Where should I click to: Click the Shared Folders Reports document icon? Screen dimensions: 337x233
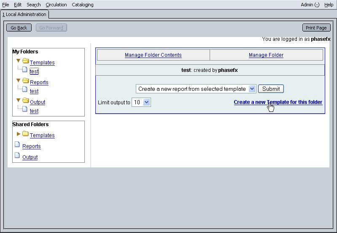tap(17, 145)
